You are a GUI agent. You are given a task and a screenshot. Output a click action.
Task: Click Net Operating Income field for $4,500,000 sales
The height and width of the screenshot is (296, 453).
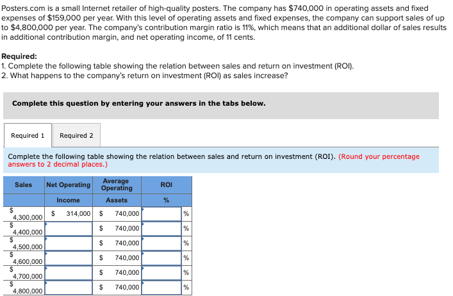click(69, 243)
